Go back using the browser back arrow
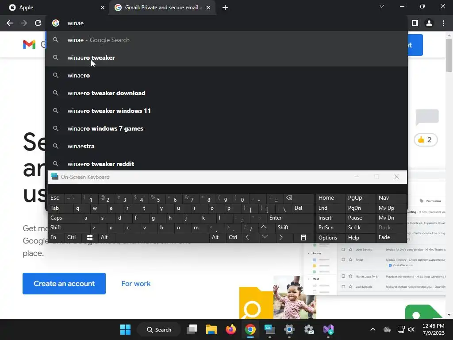Viewport: 453px width, 340px height. point(10,23)
